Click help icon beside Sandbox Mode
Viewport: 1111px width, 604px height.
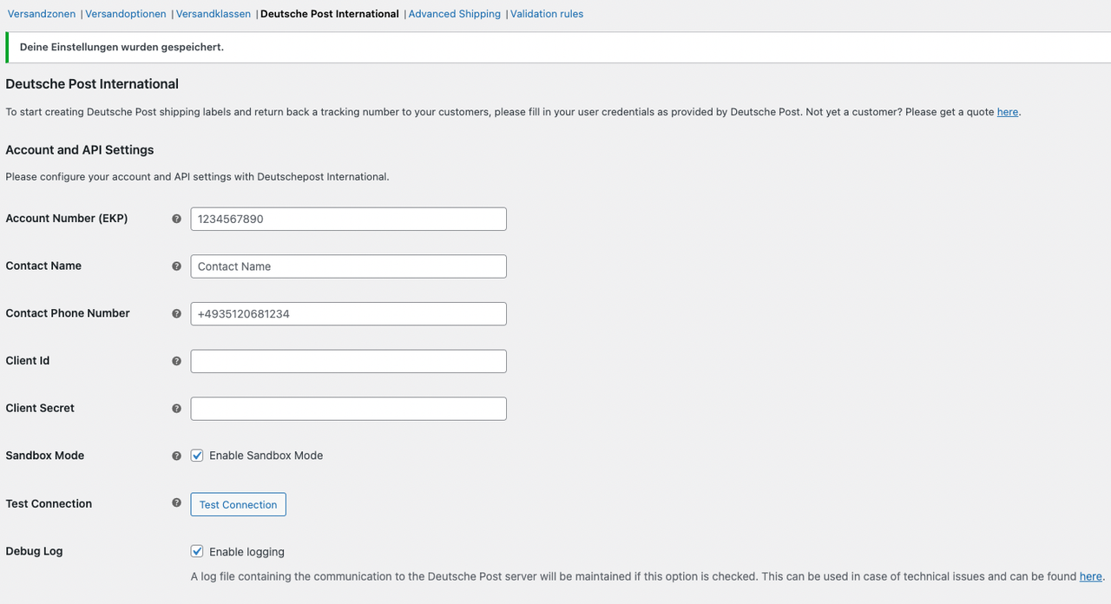(177, 456)
